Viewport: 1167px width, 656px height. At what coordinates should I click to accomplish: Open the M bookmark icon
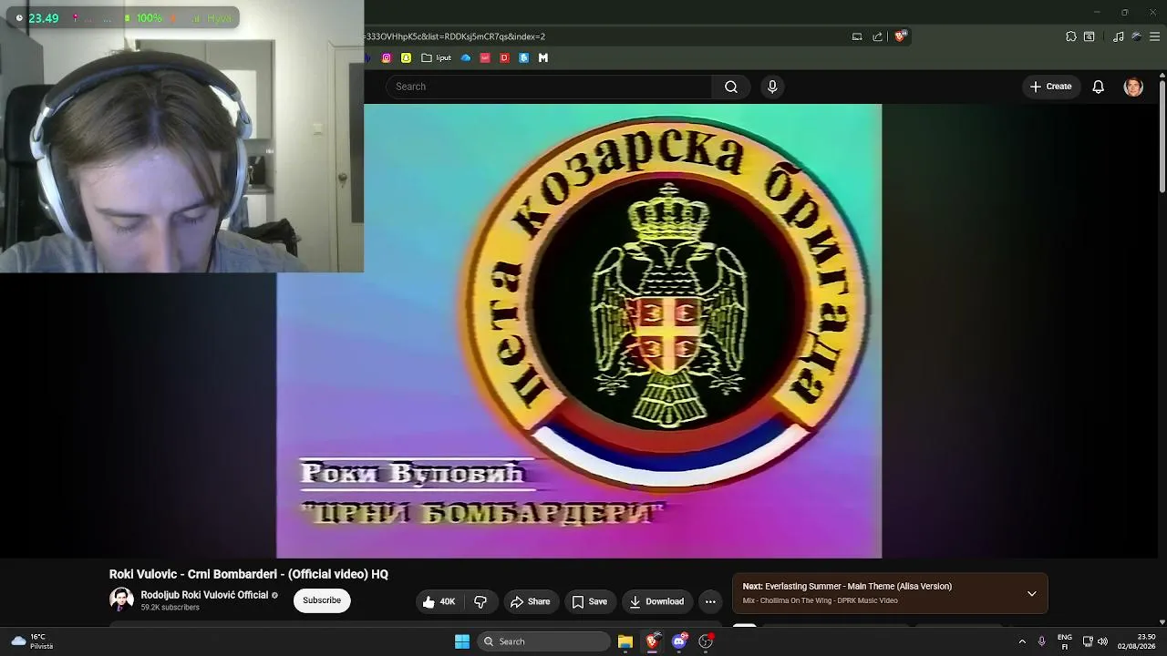tap(543, 57)
